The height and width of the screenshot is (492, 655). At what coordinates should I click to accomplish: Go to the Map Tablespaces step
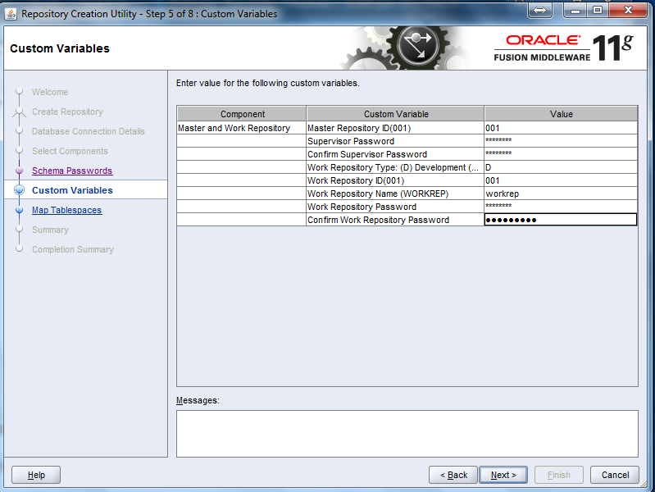pyautogui.click(x=67, y=210)
